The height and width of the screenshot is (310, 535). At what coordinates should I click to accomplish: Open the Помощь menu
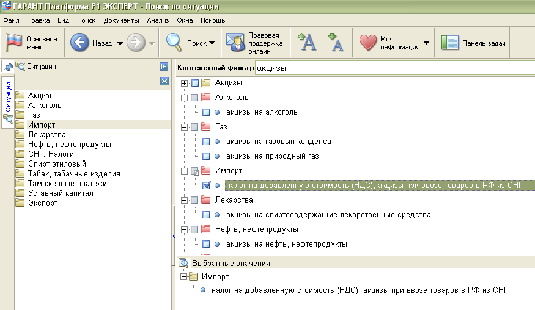click(213, 20)
